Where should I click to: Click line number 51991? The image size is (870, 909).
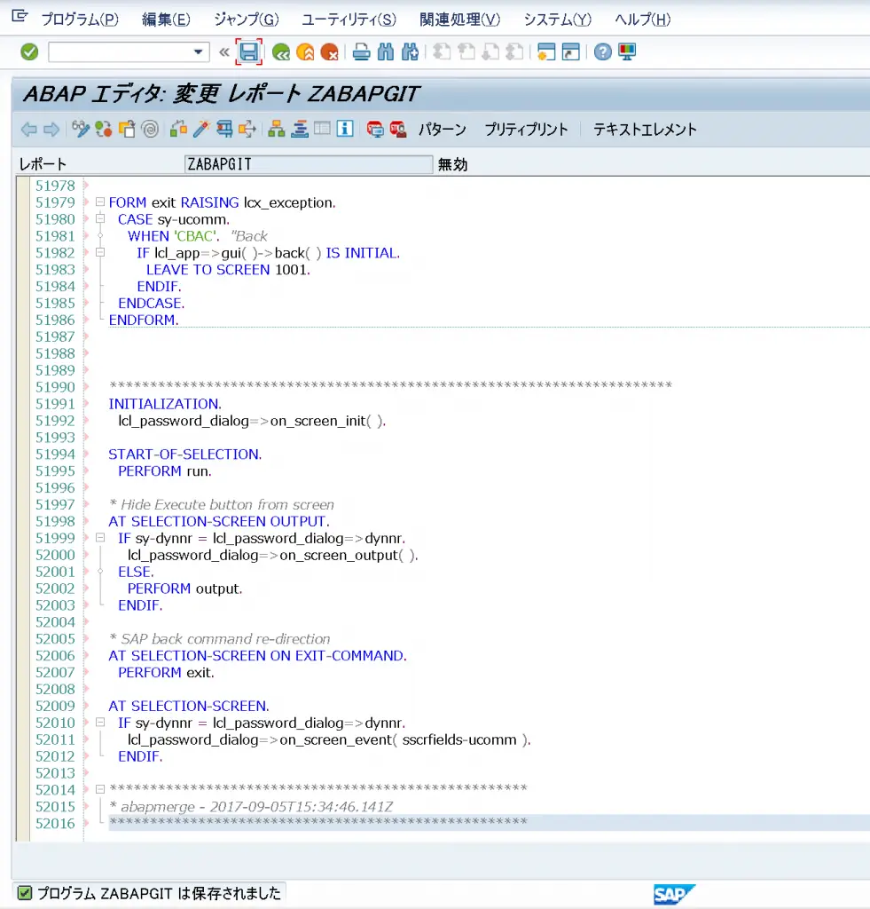(55, 404)
